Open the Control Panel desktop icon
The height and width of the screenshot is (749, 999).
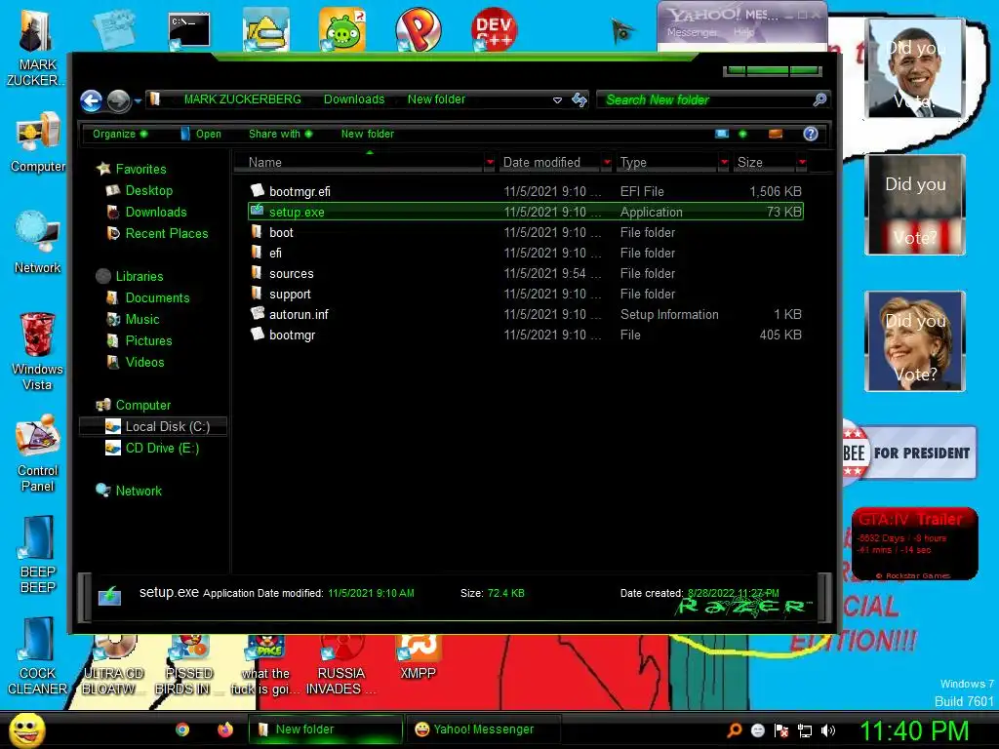(x=37, y=453)
